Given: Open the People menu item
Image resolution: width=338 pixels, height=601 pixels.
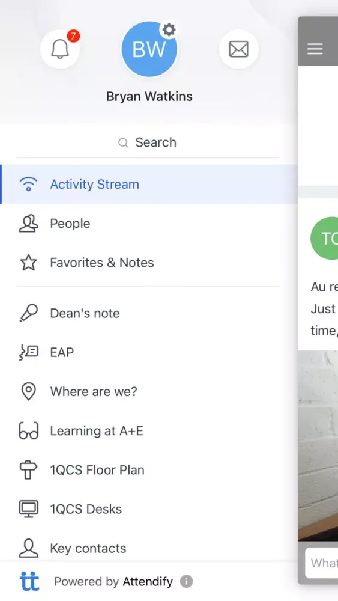Looking at the screenshot, I should [x=149, y=224].
